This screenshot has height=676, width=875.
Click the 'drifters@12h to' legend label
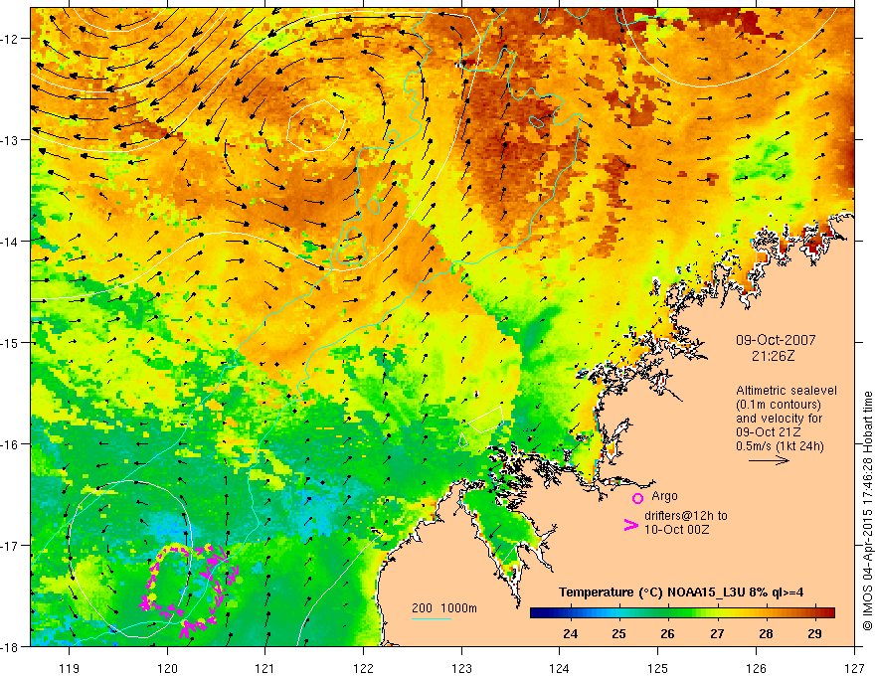pyautogui.click(x=686, y=516)
